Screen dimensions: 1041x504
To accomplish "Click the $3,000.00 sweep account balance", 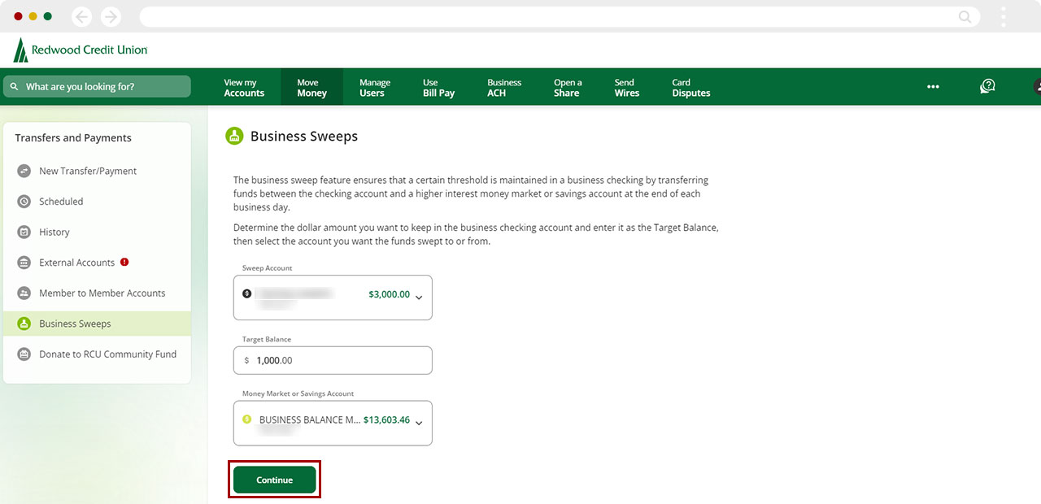I will coord(389,294).
